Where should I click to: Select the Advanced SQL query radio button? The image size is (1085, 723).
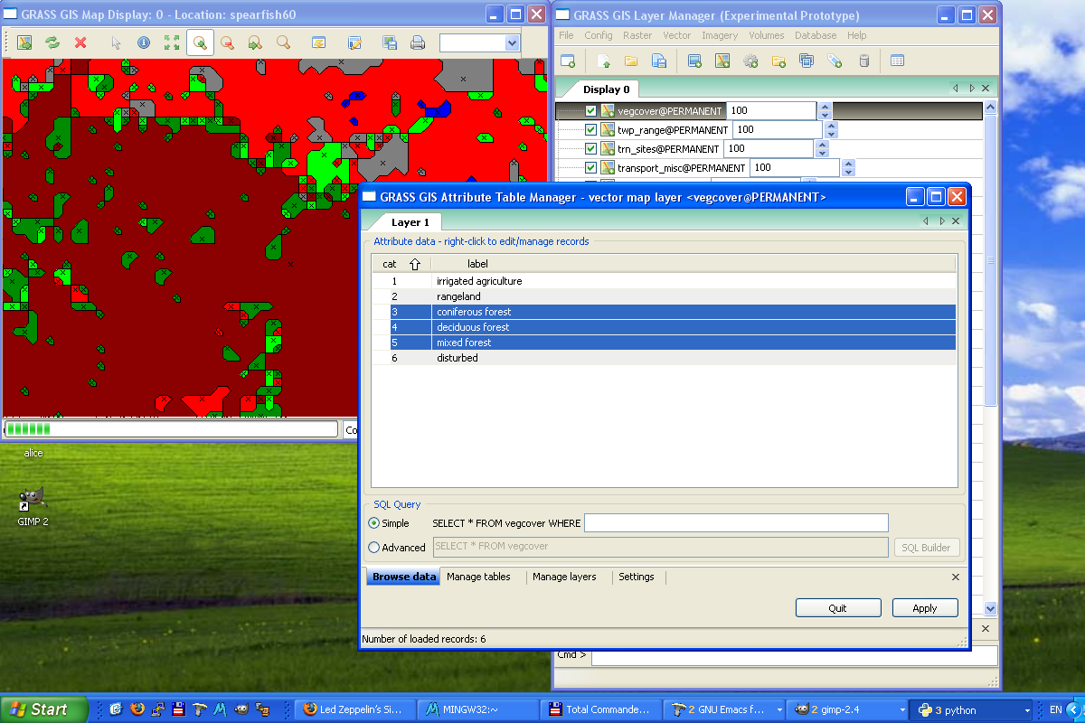tap(374, 547)
